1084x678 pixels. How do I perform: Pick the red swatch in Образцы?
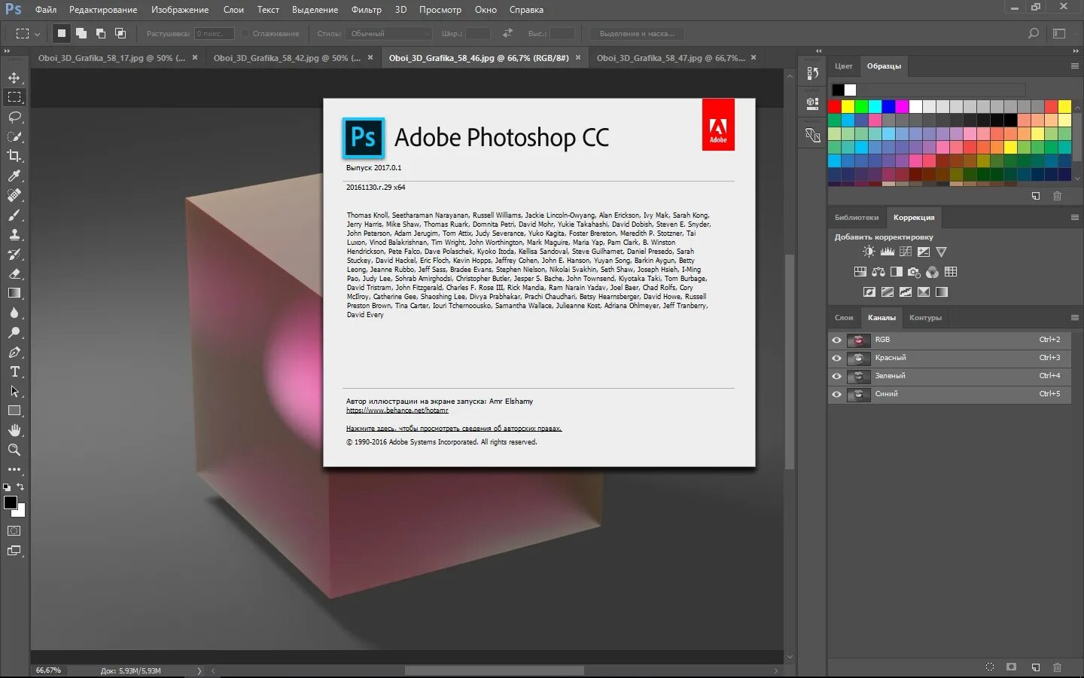point(835,107)
